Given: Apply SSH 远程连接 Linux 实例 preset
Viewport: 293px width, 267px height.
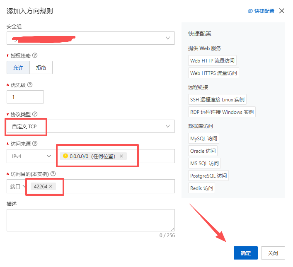Looking at the screenshot, I should 217,99.
